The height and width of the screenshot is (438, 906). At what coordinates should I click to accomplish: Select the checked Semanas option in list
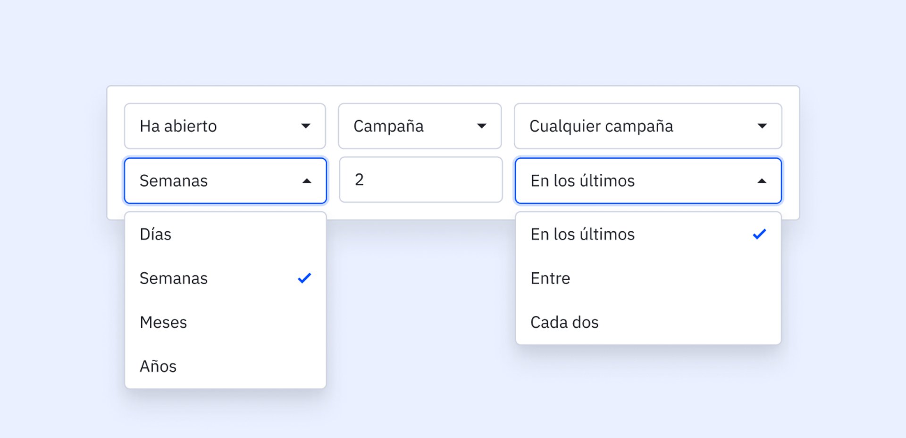[x=174, y=278]
